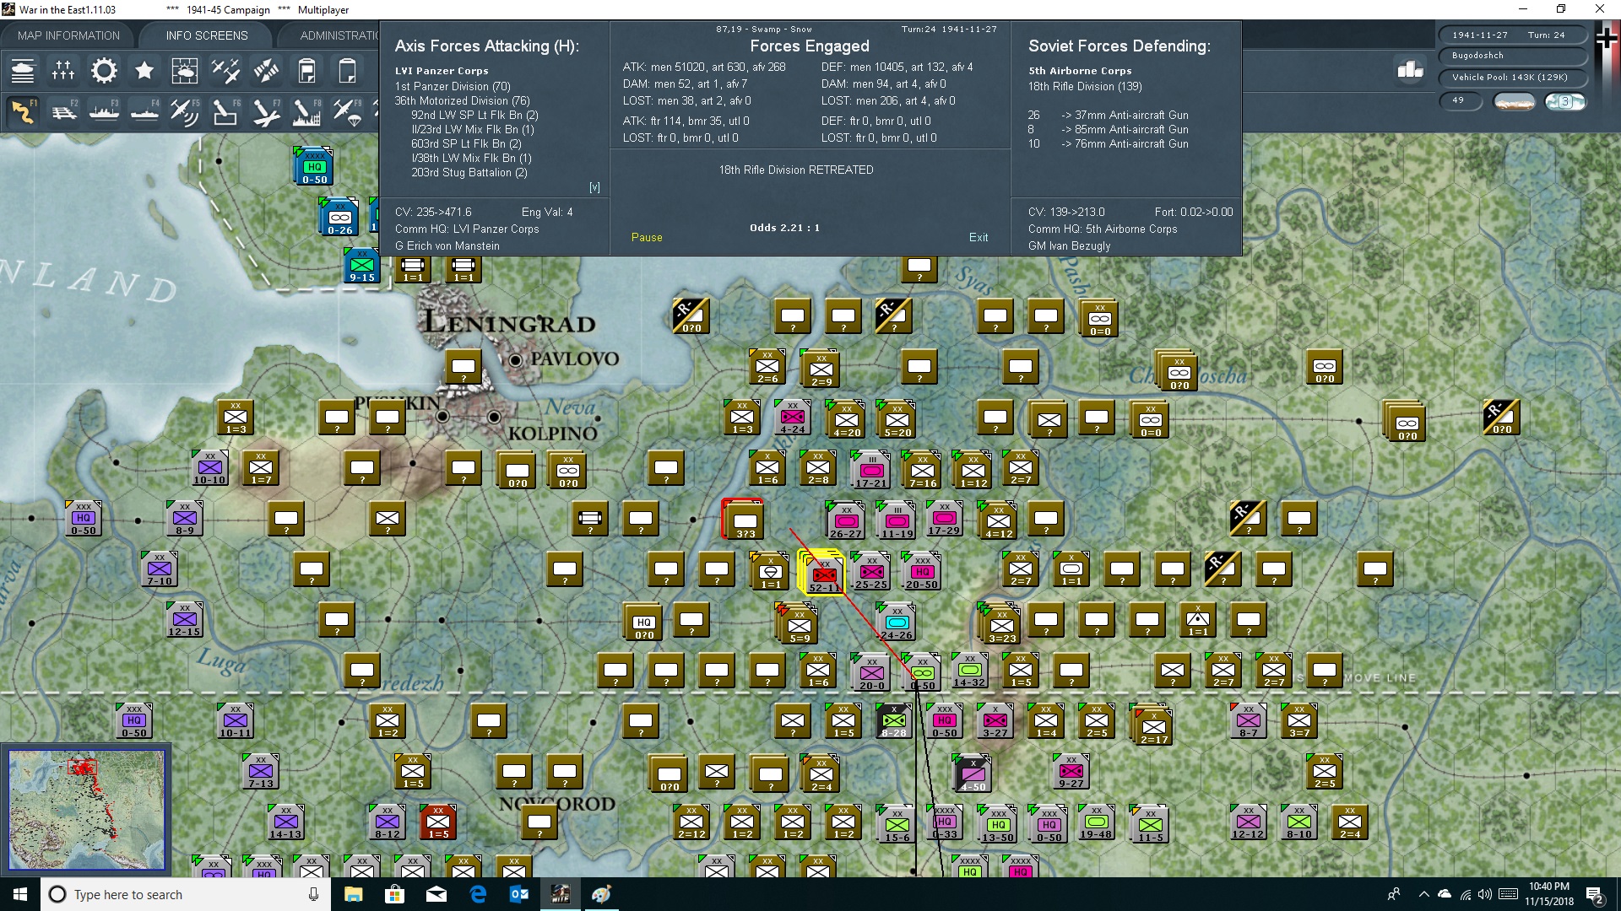1621x911 pixels.
Task: Click the Windows search box
Action: pos(186,894)
